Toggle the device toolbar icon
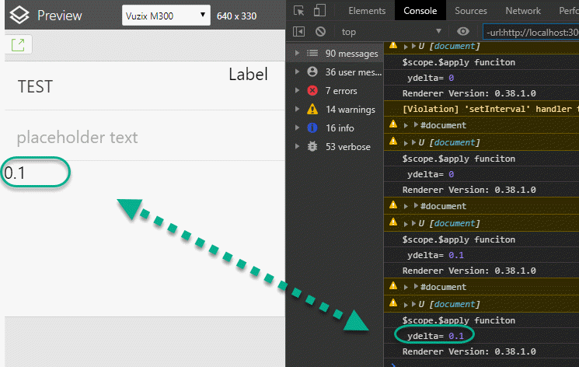The image size is (579, 367). click(319, 10)
